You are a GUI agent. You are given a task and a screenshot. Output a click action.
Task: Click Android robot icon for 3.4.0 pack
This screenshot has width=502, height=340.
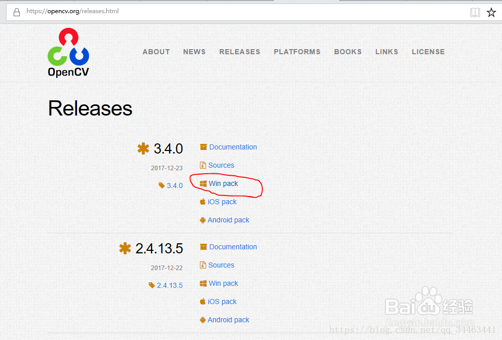(x=203, y=220)
